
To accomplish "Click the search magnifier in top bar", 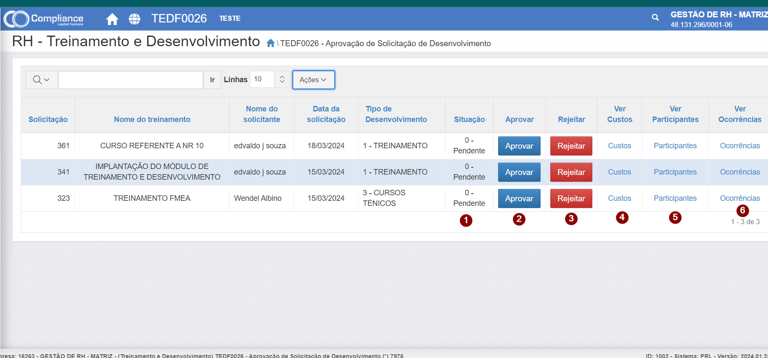I will pos(655,17).
